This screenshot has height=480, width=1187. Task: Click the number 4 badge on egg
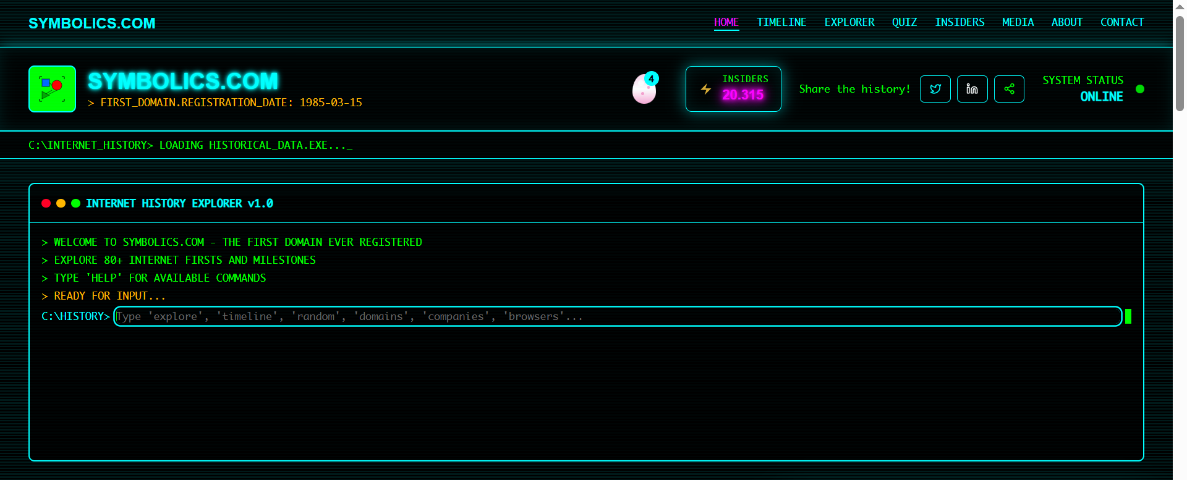tap(652, 78)
